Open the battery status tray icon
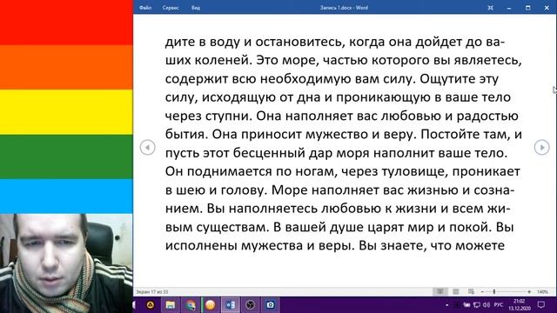The width and height of the screenshot is (557, 313). tap(466, 305)
